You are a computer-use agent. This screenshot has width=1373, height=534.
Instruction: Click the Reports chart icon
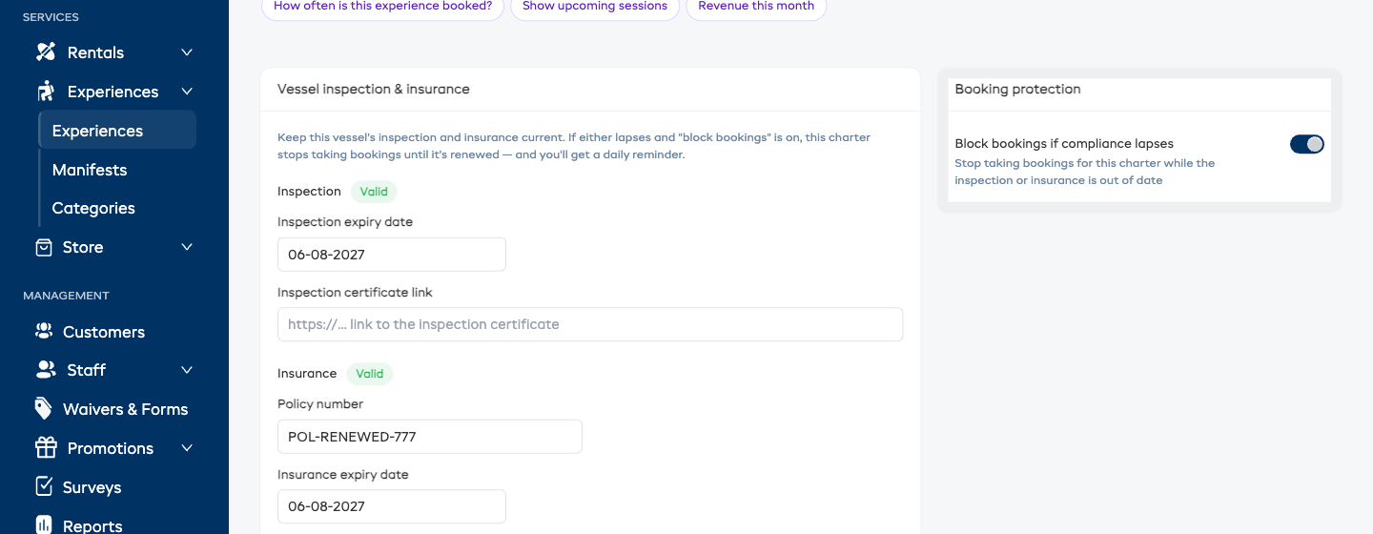[44, 525]
